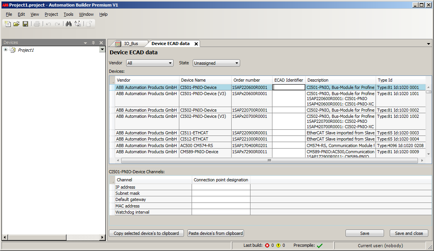Screen dimensions: 434x251
Task: Expand the Project1 tree node
Action: [x=5, y=50]
